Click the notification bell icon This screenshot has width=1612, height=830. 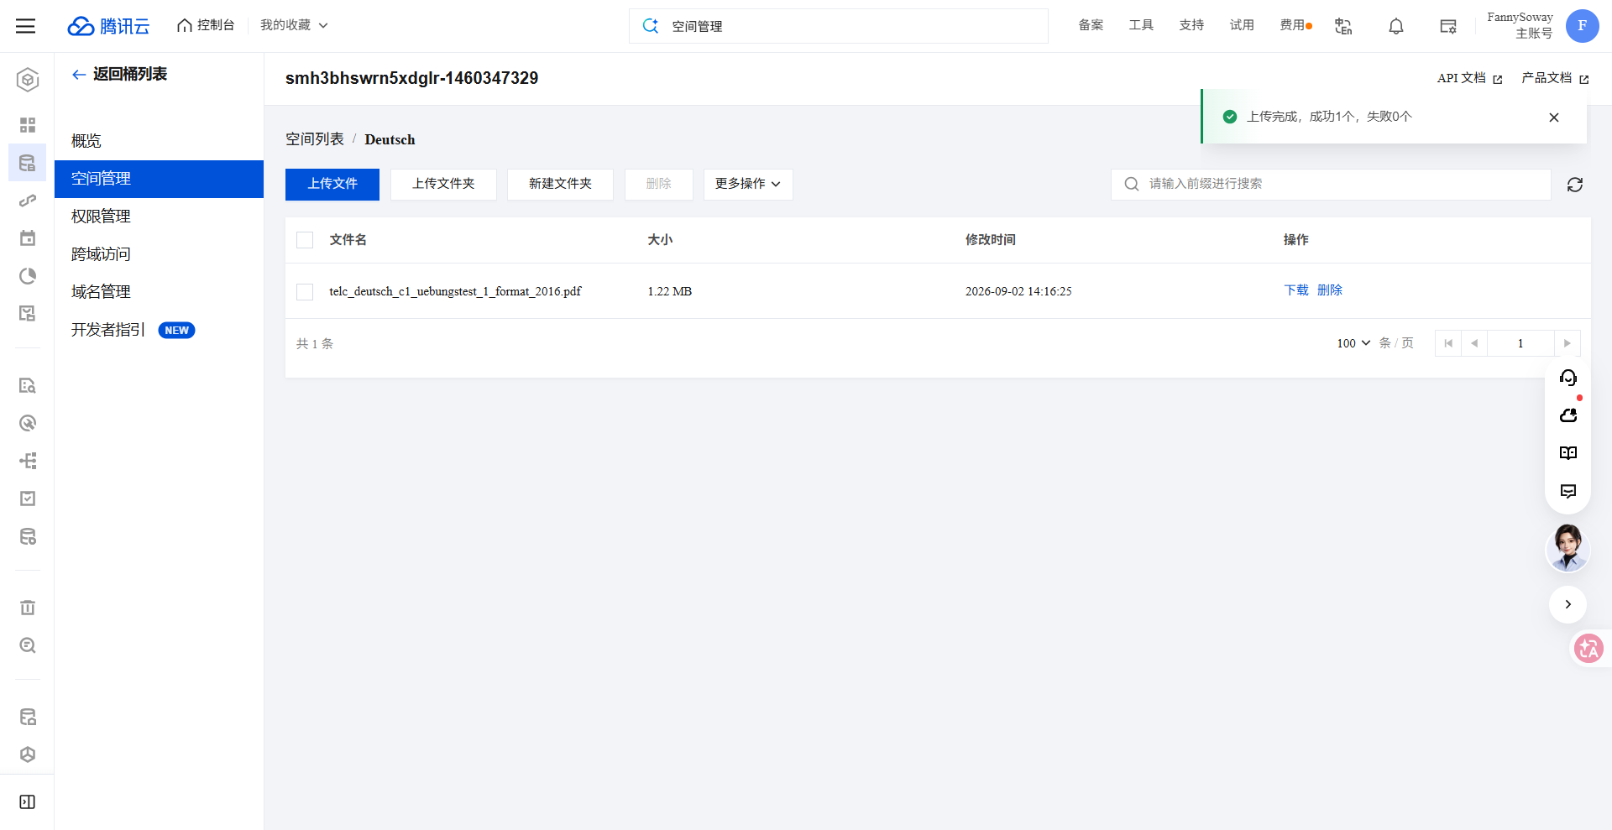[x=1395, y=26]
